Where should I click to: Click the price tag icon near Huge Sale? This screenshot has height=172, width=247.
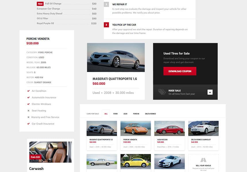(162, 92)
